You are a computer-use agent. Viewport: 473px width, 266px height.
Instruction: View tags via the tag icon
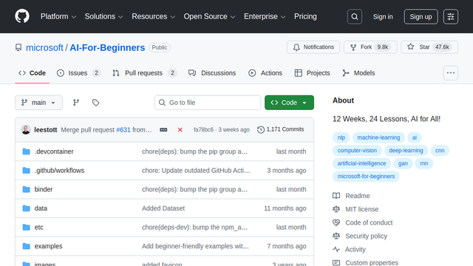point(95,103)
